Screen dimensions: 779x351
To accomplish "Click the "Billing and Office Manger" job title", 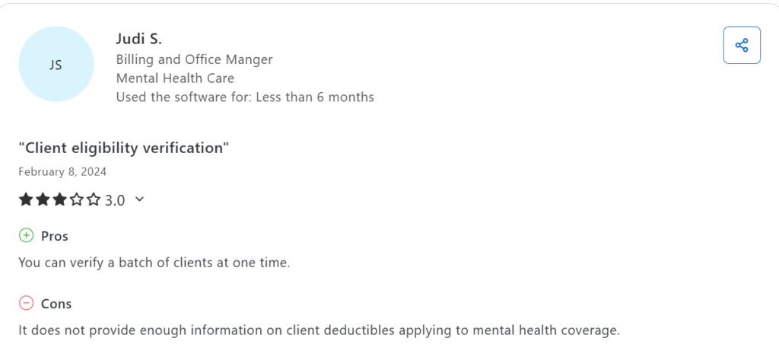I will pyautogui.click(x=194, y=59).
